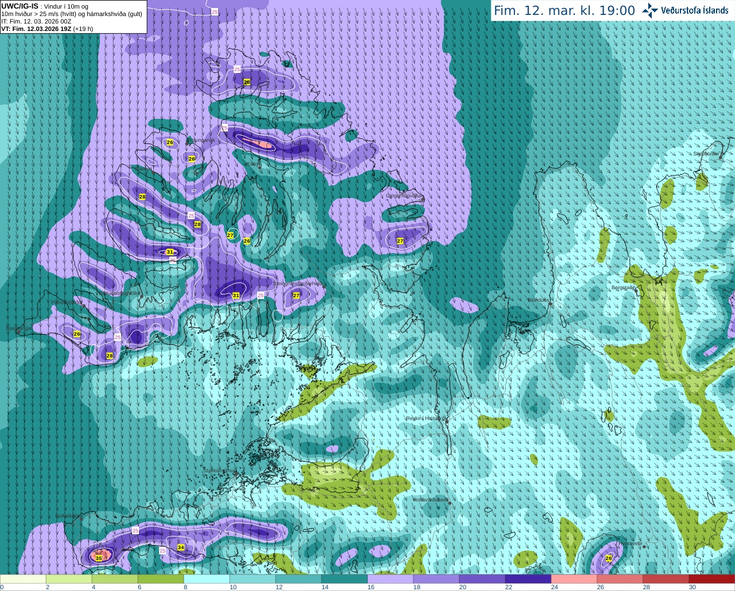Click the Blönduós station dot
Screen dimensions: 735x591
[x=551, y=304]
